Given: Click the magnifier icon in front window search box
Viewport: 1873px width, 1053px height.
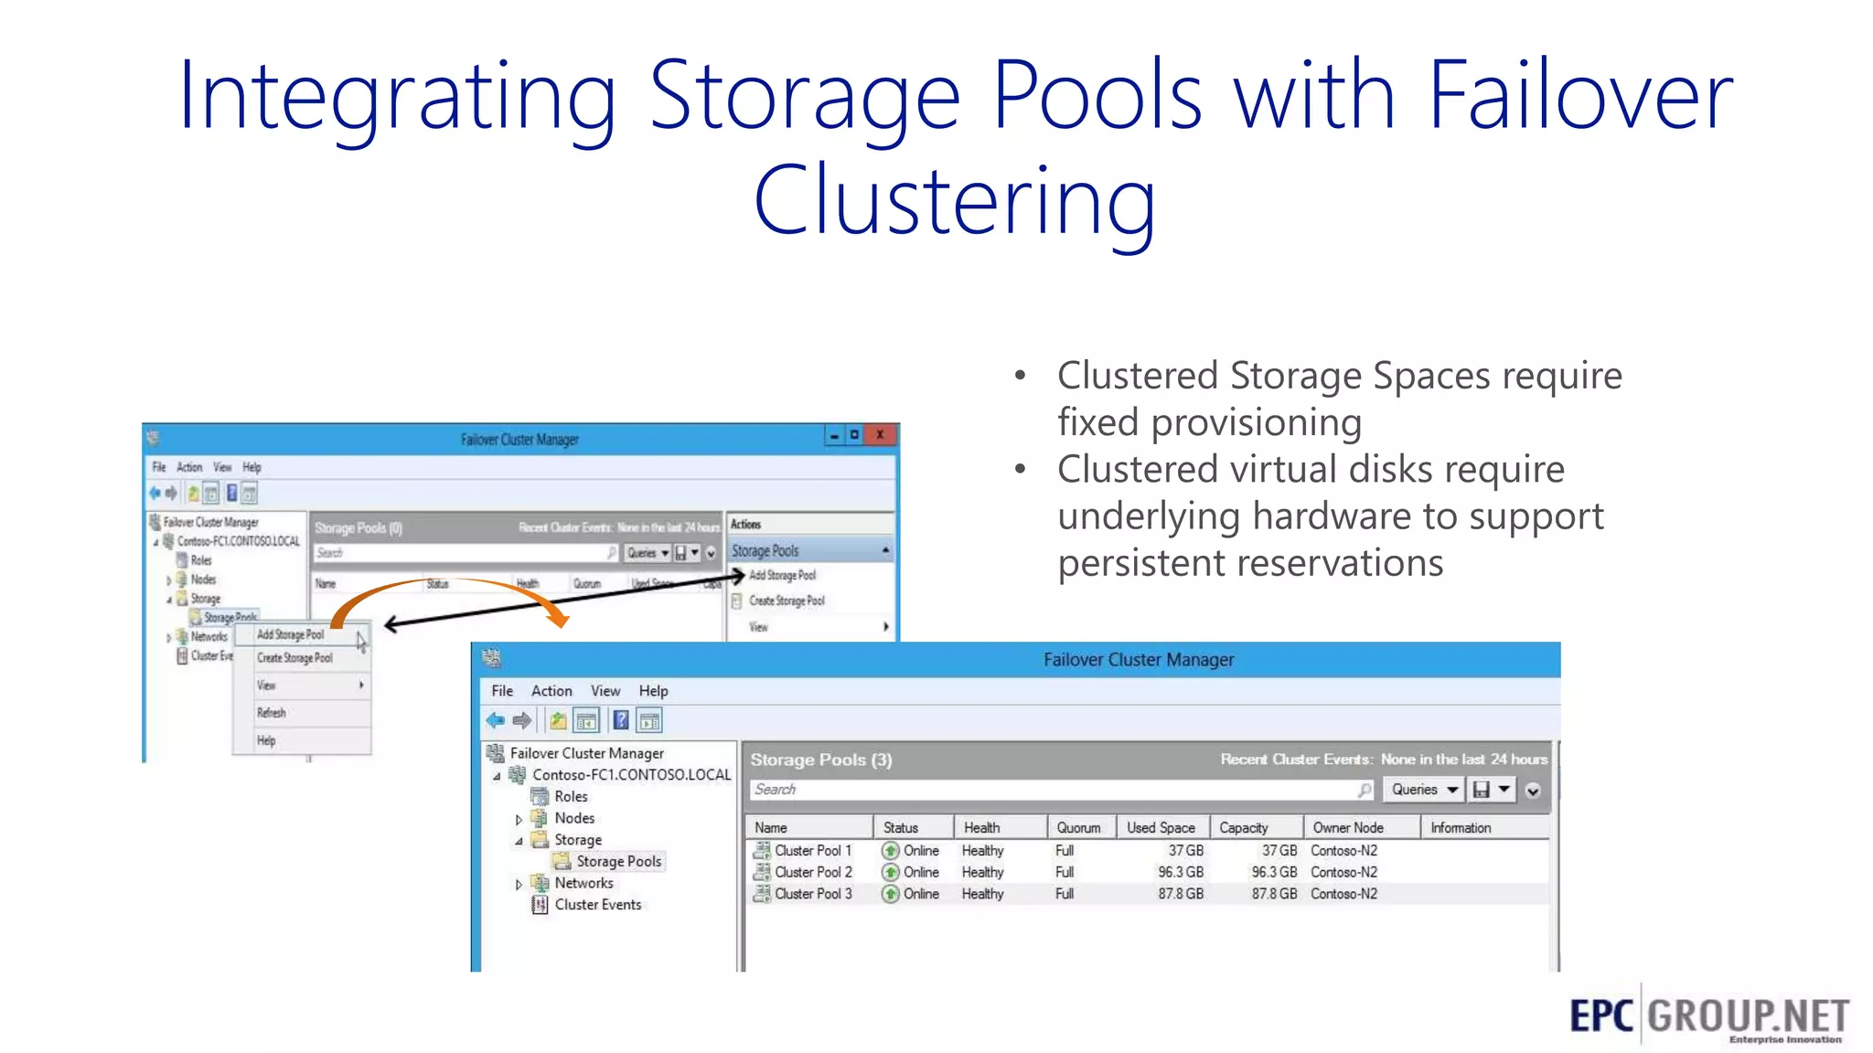Looking at the screenshot, I should [x=1365, y=790].
